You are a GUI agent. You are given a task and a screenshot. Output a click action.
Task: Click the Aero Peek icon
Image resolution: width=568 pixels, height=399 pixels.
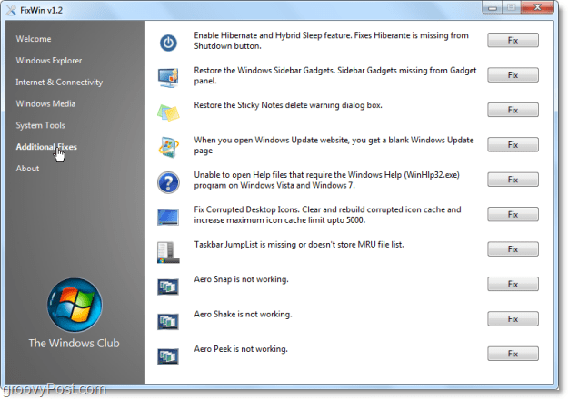tap(168, 356)
